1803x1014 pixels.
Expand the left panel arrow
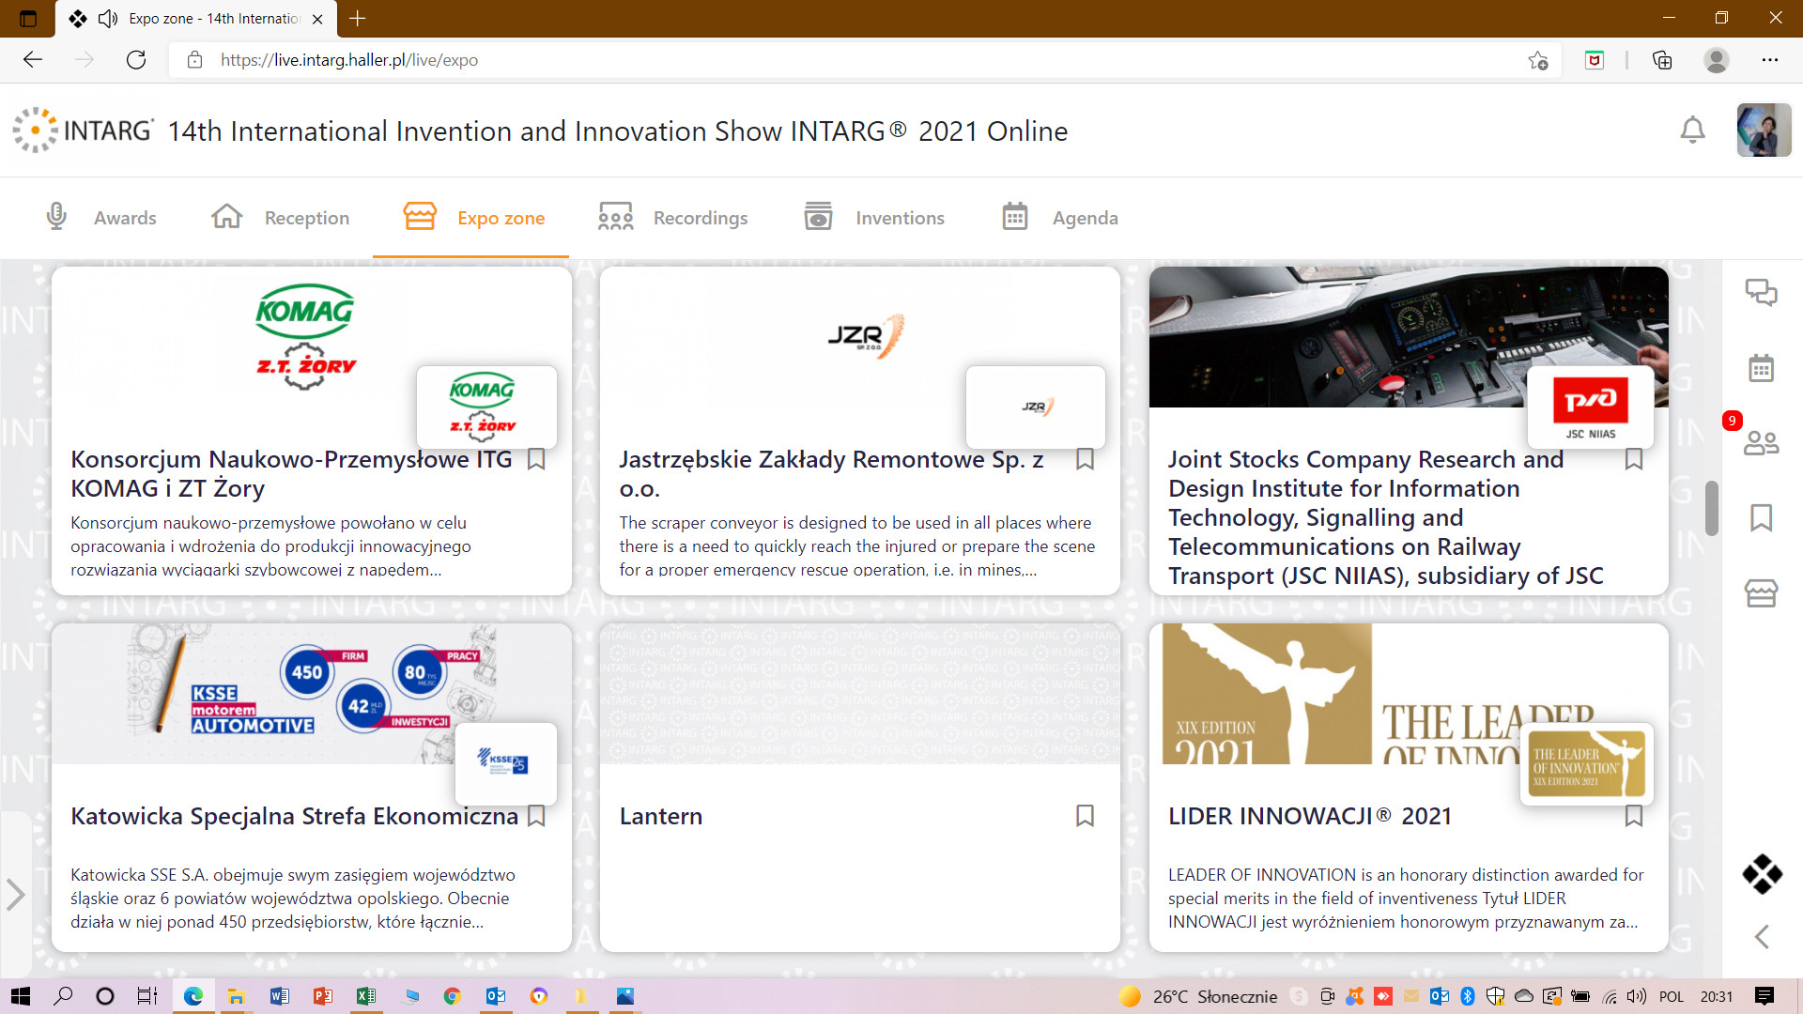tap(15, 894)
